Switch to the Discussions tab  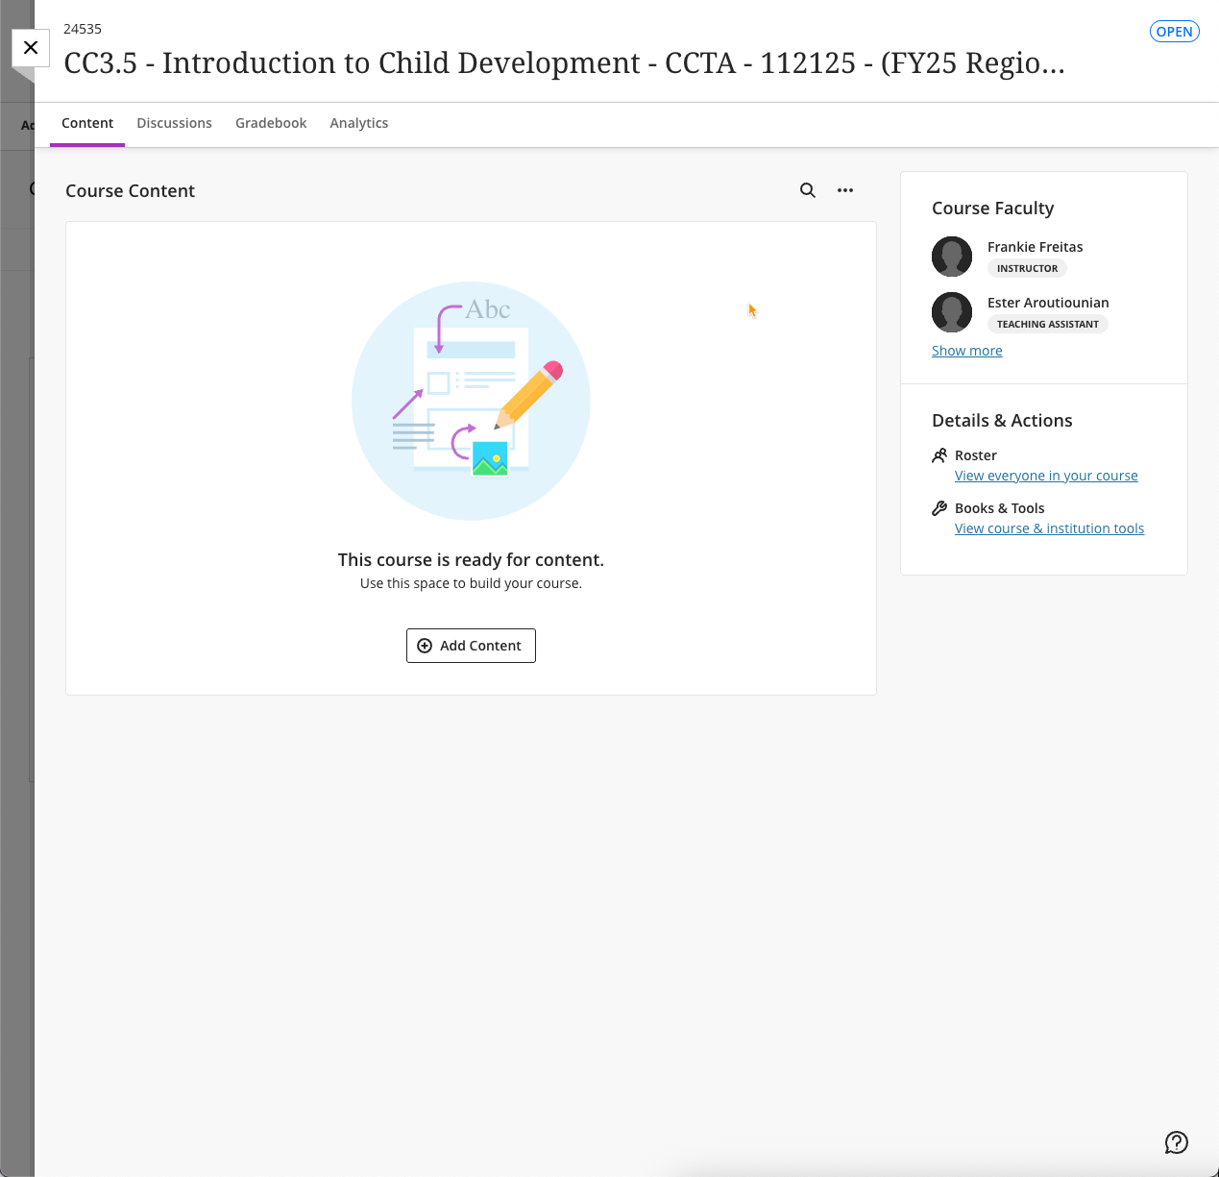174,123
